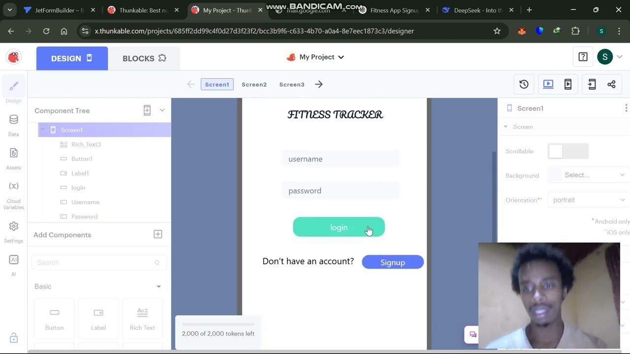Click live test on device icon
Screen dimensions: 630x354
click(567, 85)
